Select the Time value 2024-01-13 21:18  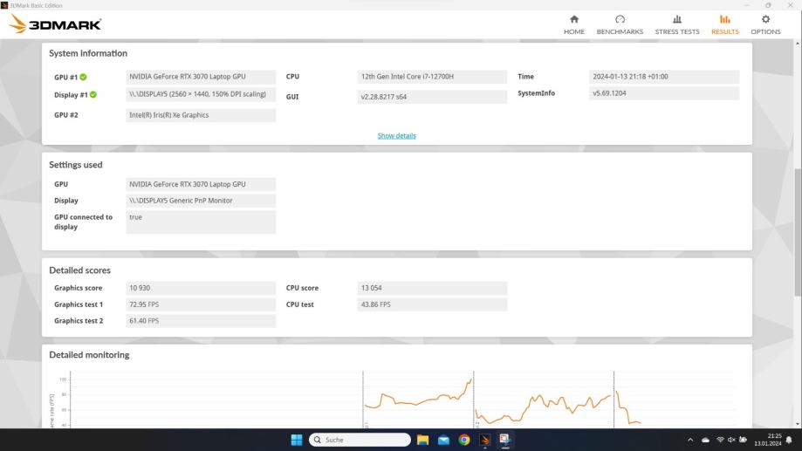point(664,77)
